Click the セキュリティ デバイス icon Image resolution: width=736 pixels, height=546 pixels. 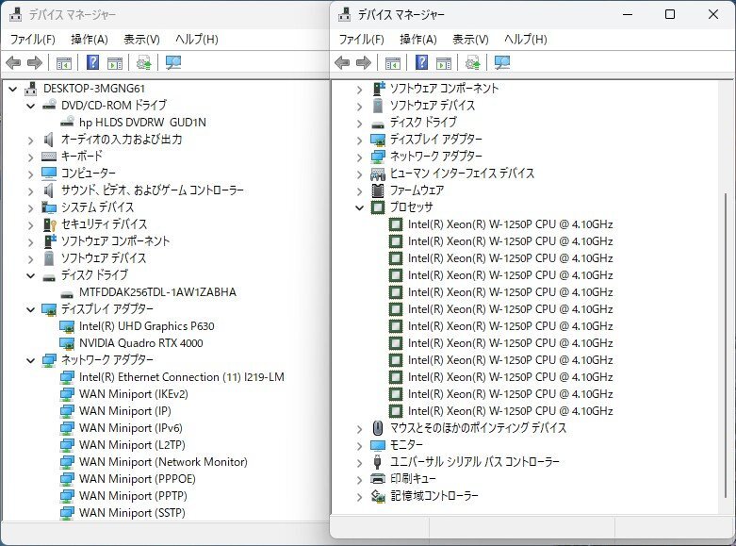[49, 224]
